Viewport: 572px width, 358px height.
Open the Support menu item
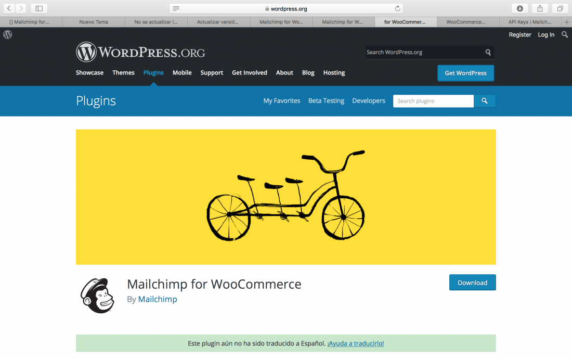(x=212, y=73)
